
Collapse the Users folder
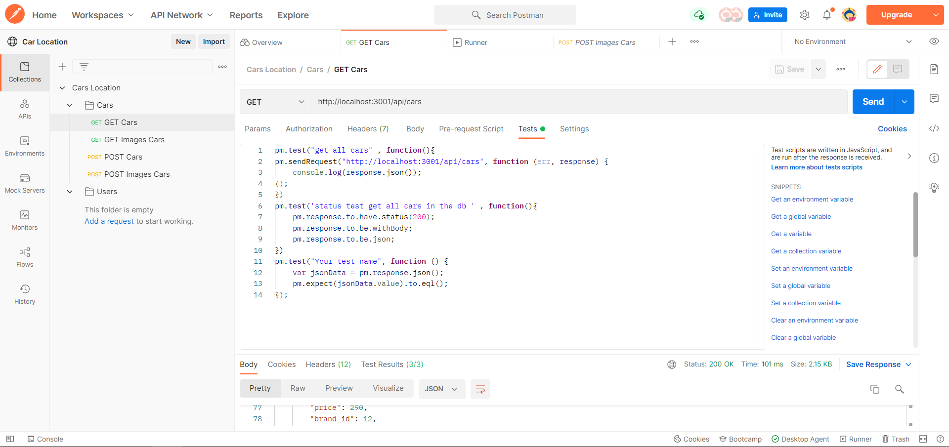[x=70, y=192]
